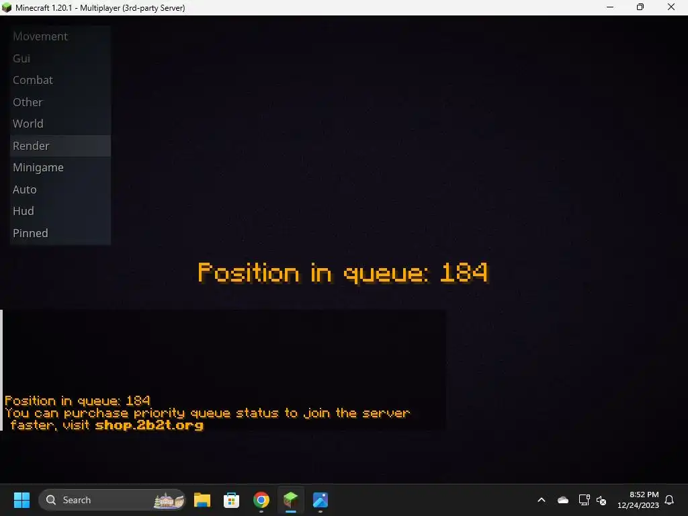Screen dimensions: 688x516
Task: Open the Photos app taskbar icon
Action: [320, 500]
